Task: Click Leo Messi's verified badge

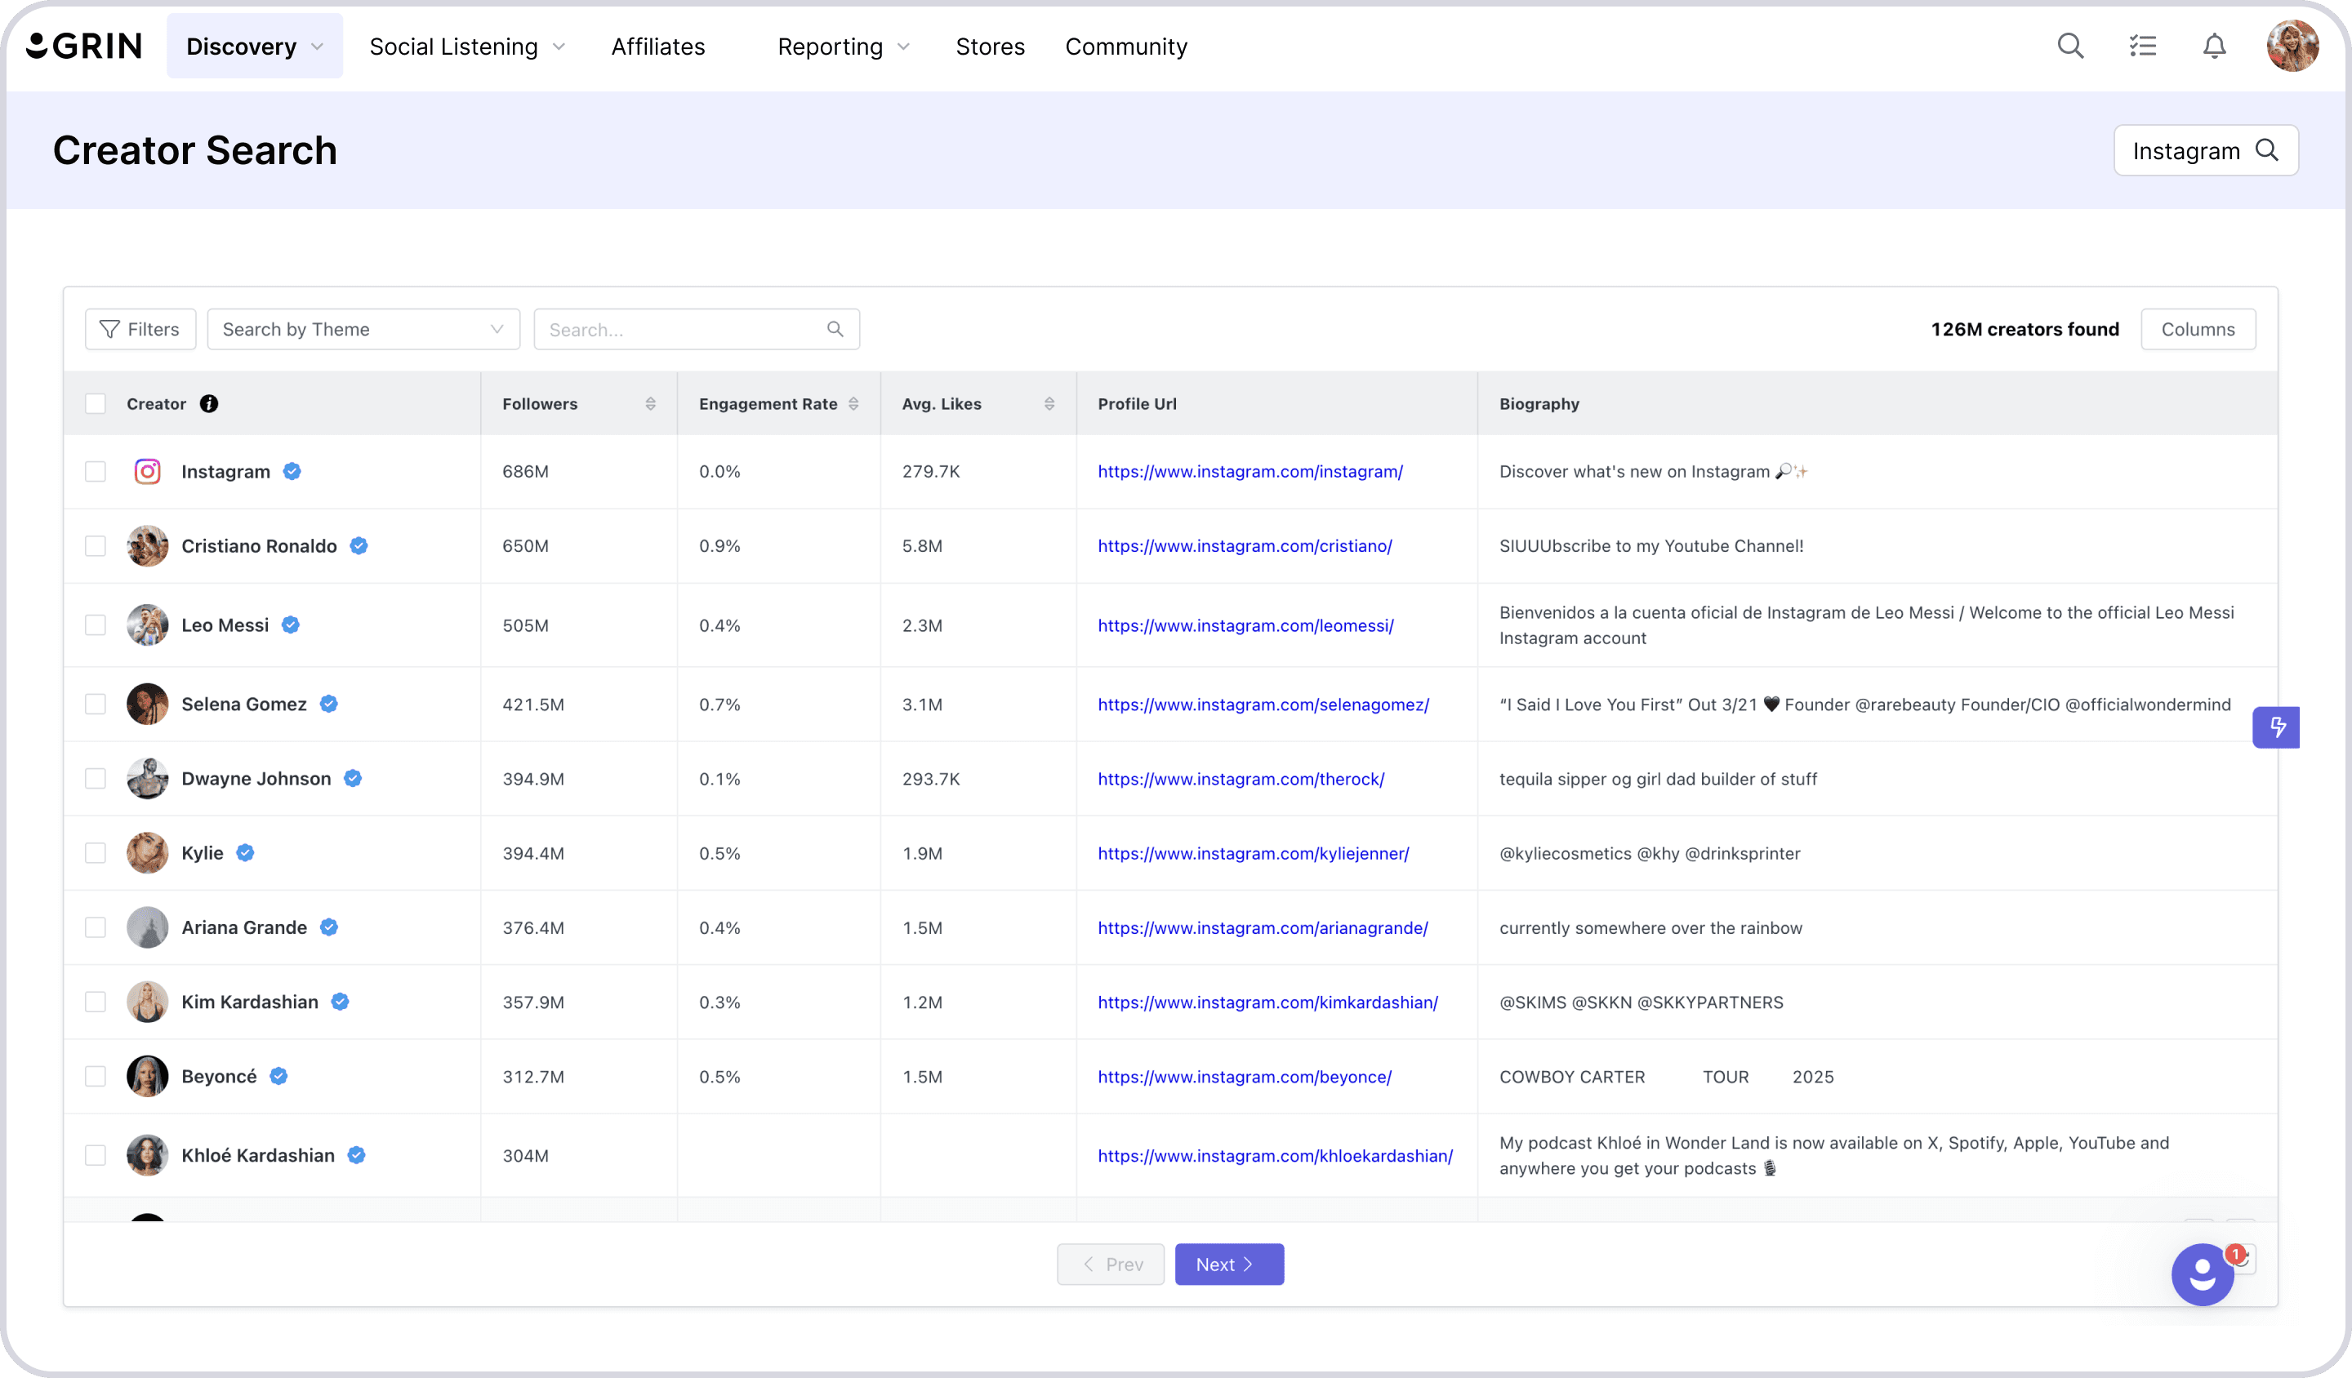Action: tap(292, 625)
